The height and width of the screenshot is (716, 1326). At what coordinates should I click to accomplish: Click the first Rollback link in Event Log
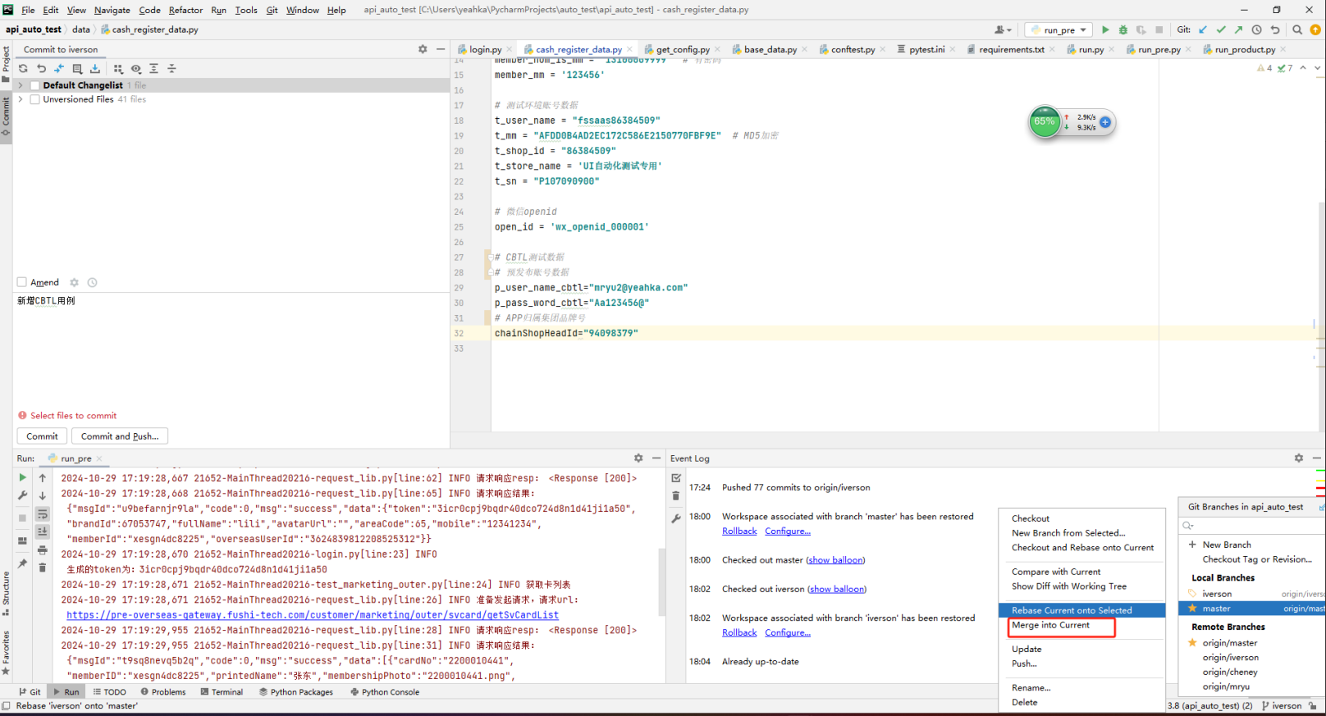tap(739, 531)
